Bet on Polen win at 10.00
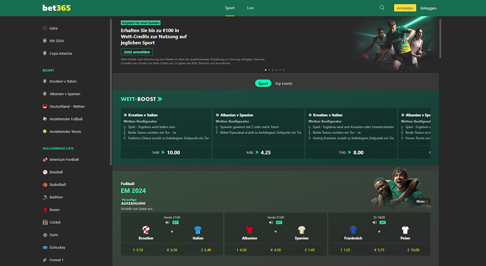The width and height of the screenshot is (486, 266). click(x=413, y=249)
